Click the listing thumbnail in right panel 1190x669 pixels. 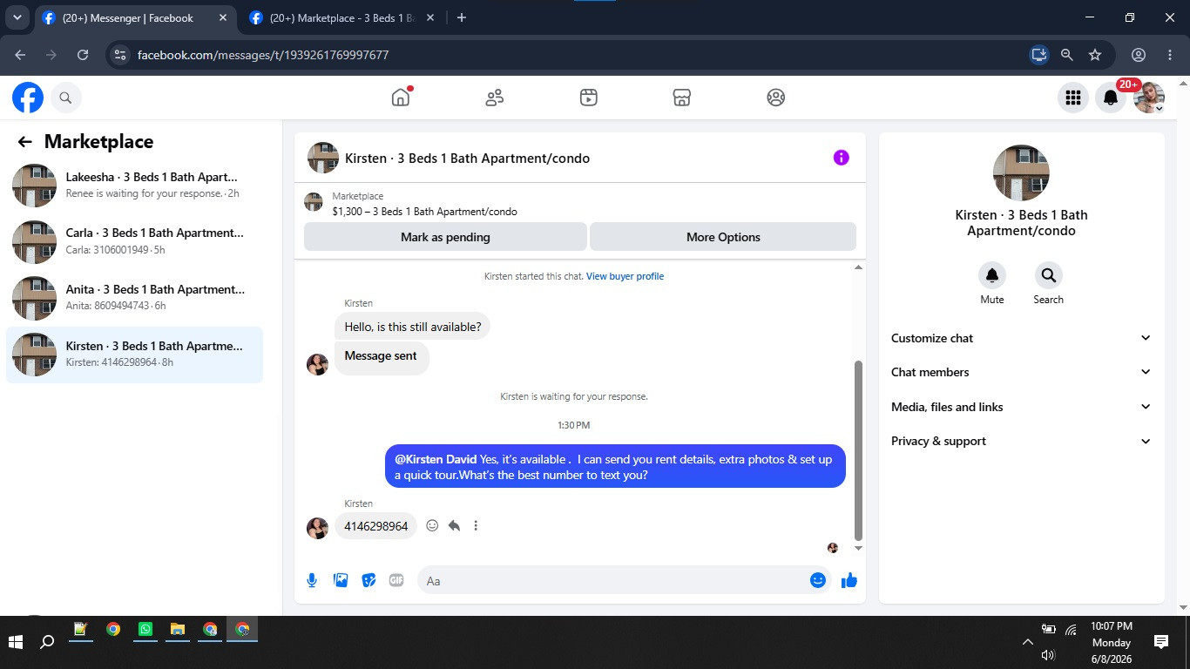tap(1021, 172)
